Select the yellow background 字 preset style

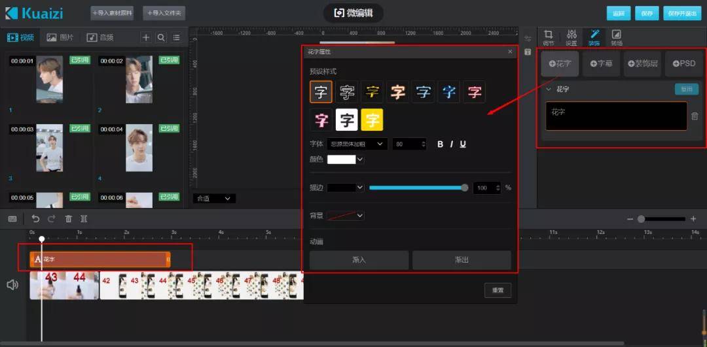pyautogui.click(x=372, y=120)
